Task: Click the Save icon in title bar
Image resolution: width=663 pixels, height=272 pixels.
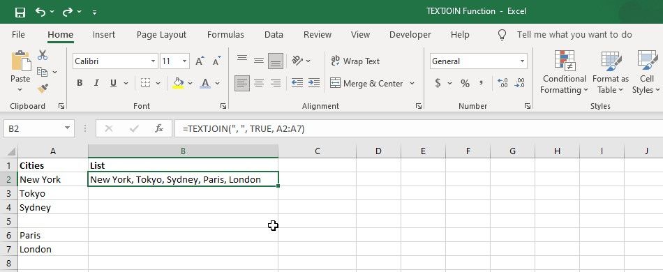Action: (x=20, y=13)
